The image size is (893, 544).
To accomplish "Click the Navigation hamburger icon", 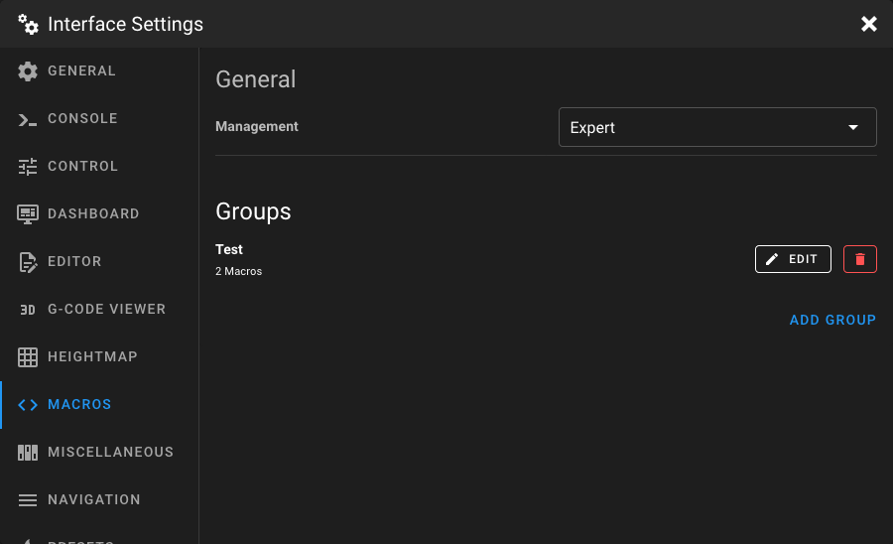I will pyautogui.click(x=28, y=500).
